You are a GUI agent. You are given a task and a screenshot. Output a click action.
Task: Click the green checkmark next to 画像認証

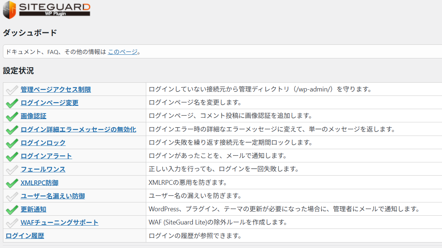click(x=12, y=116)
